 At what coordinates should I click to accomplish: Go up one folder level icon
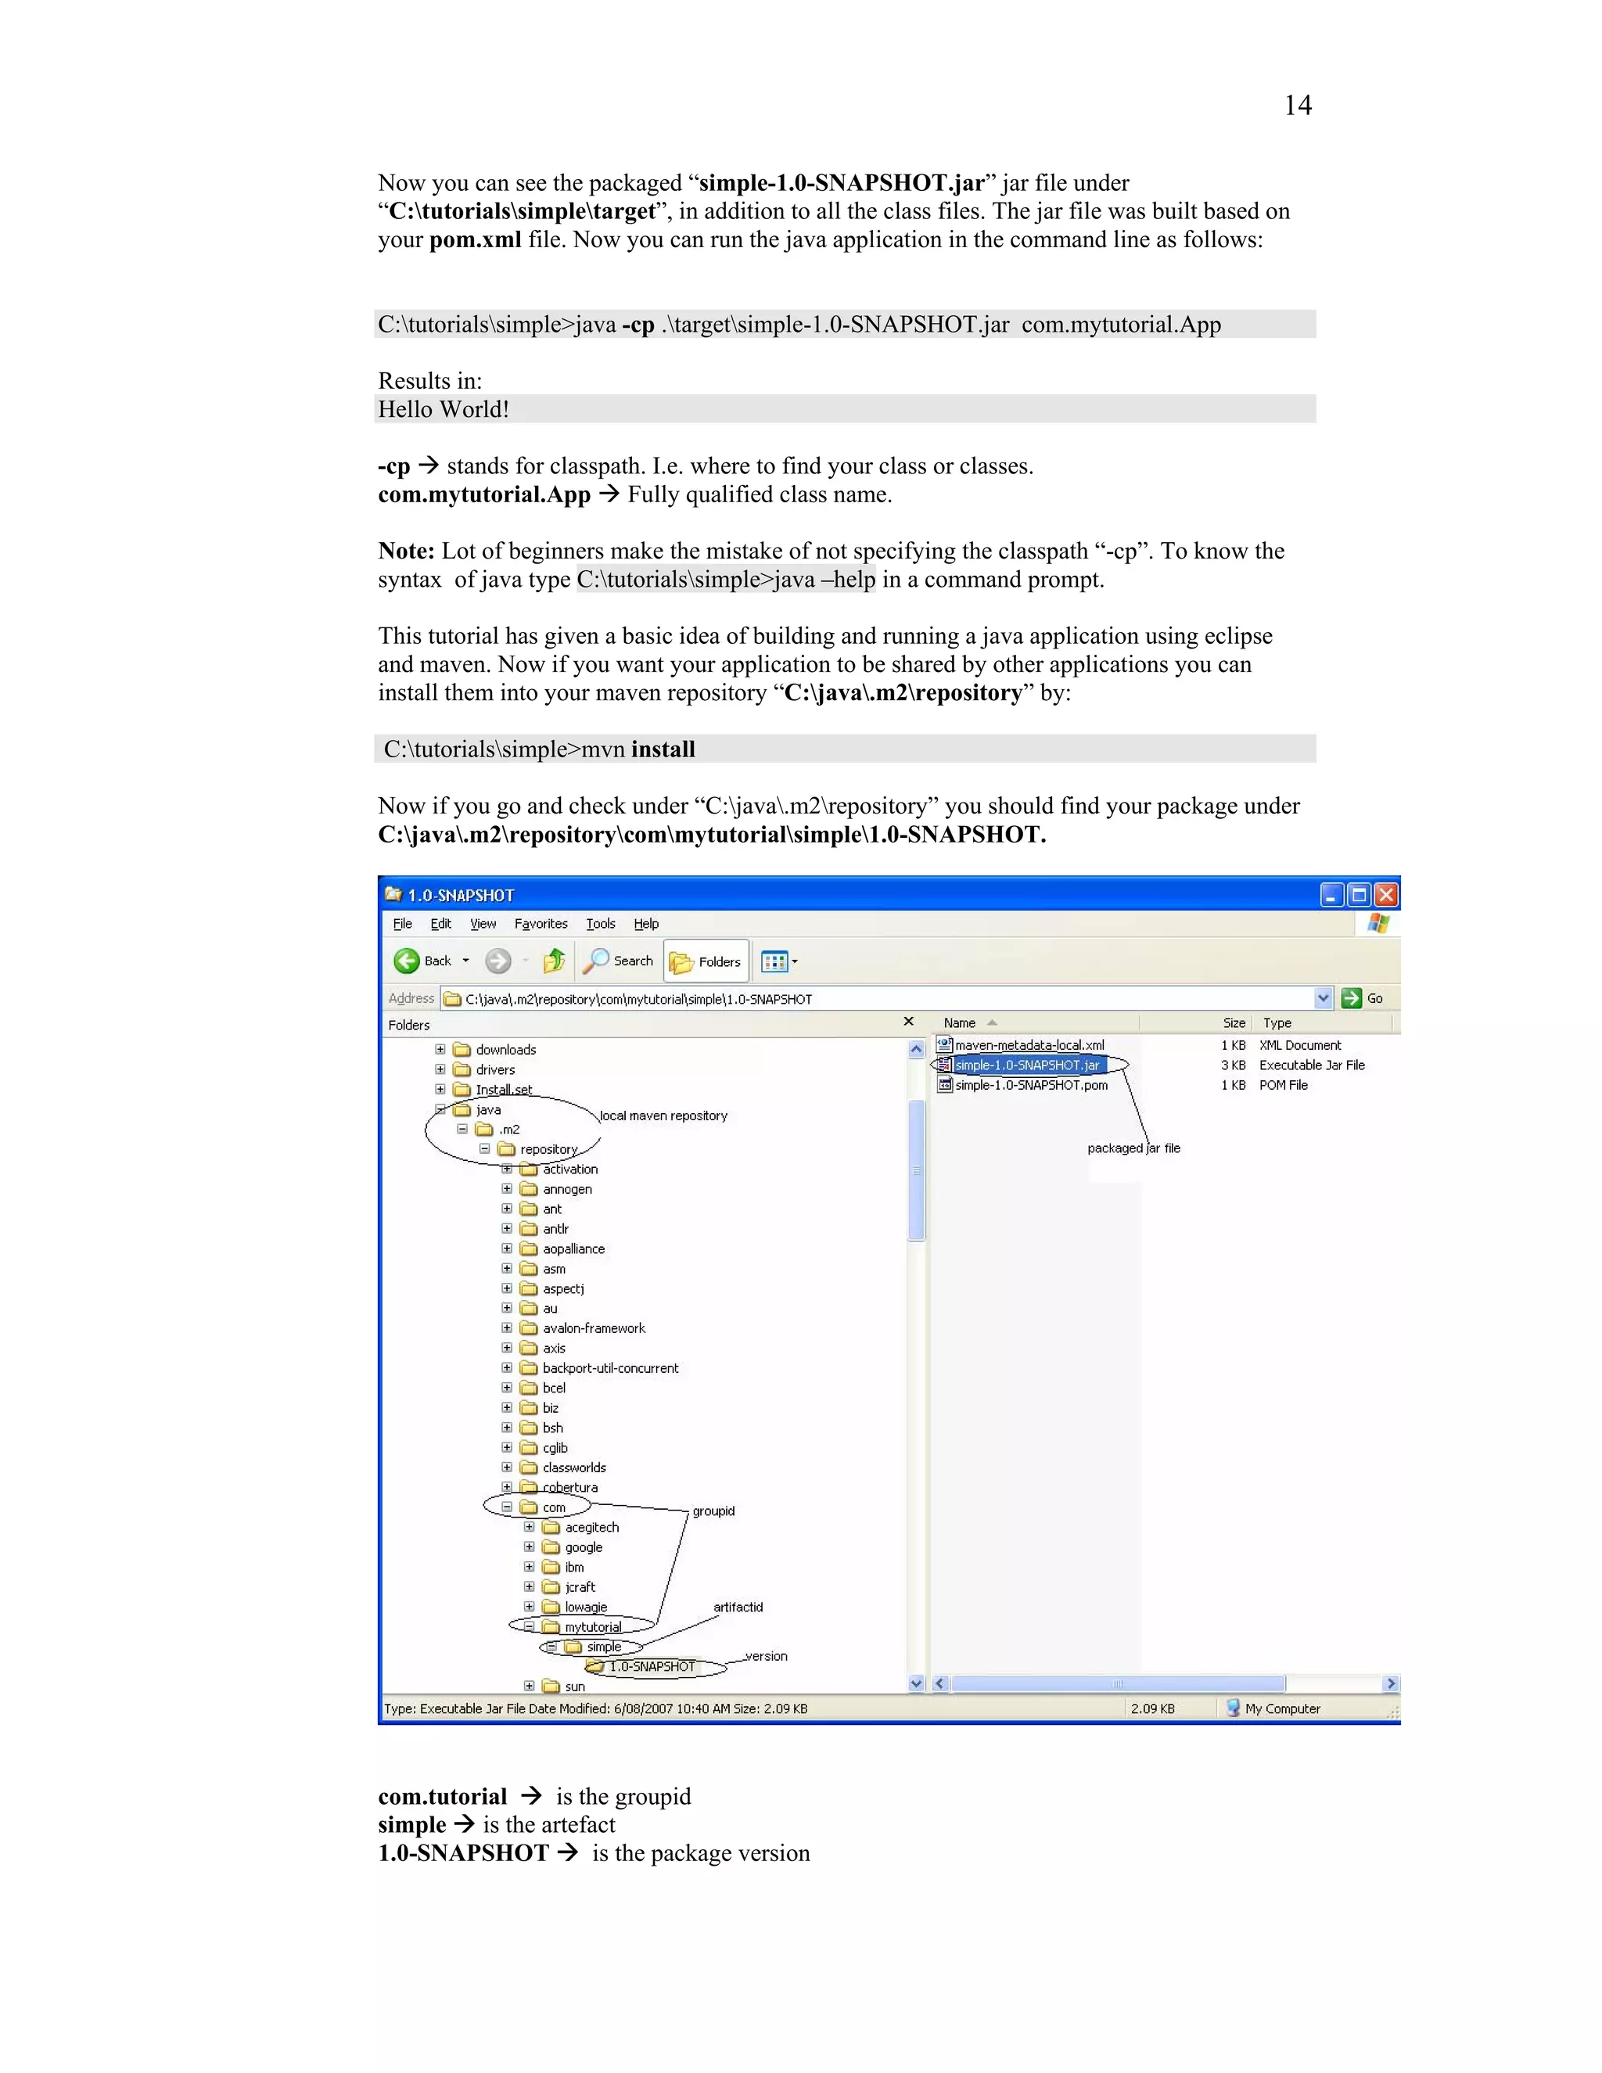(x=555, y=961)
